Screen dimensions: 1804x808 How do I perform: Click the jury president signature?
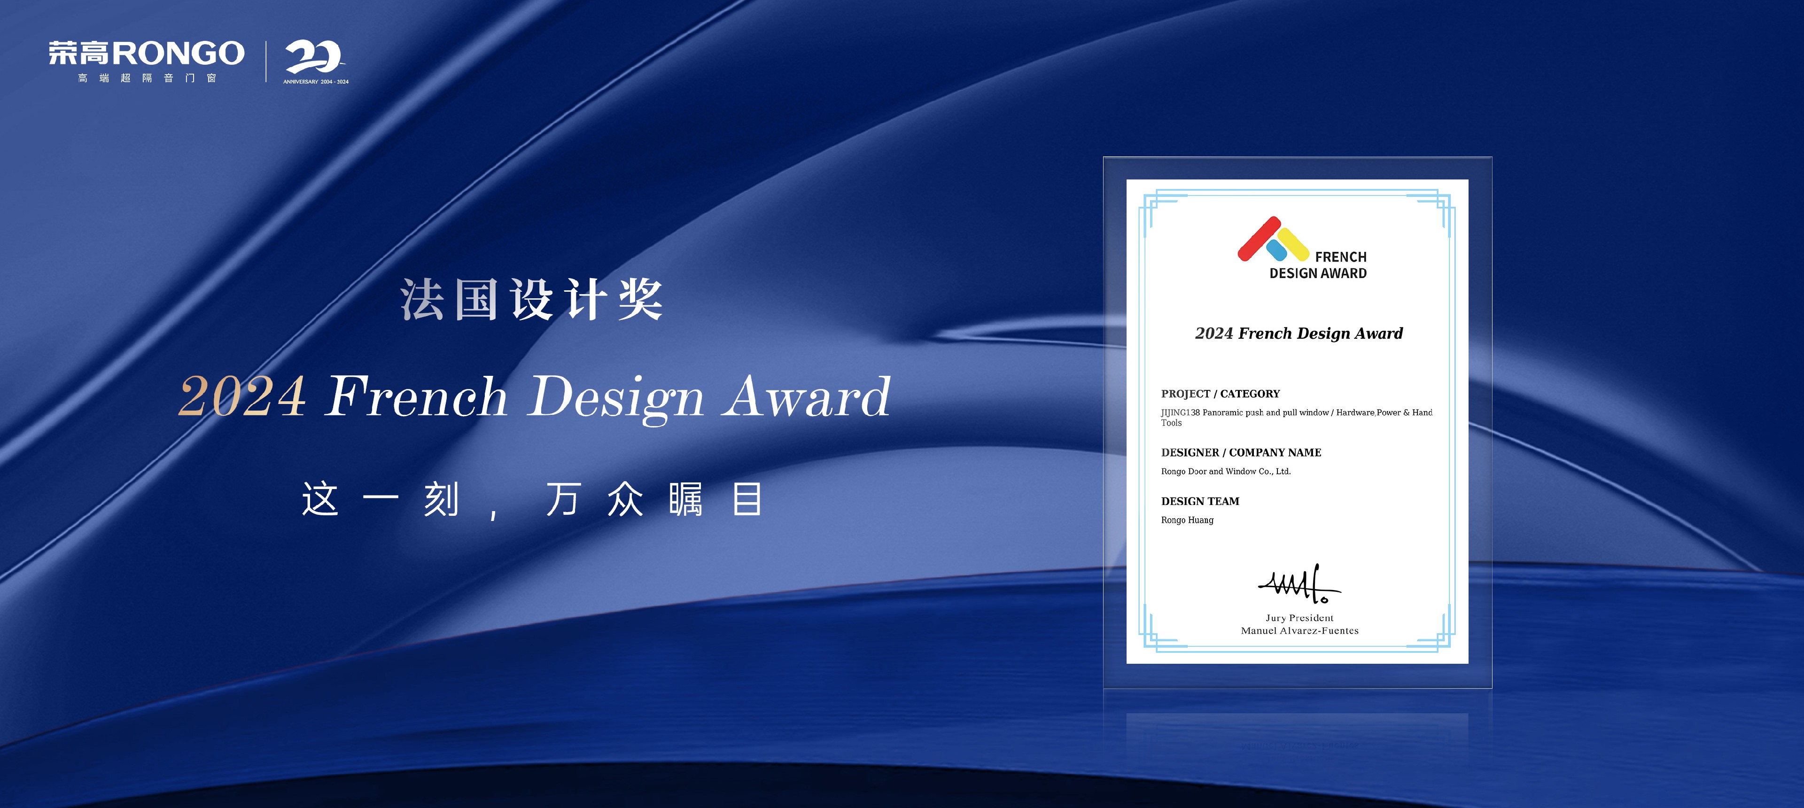coord(1299,585)
